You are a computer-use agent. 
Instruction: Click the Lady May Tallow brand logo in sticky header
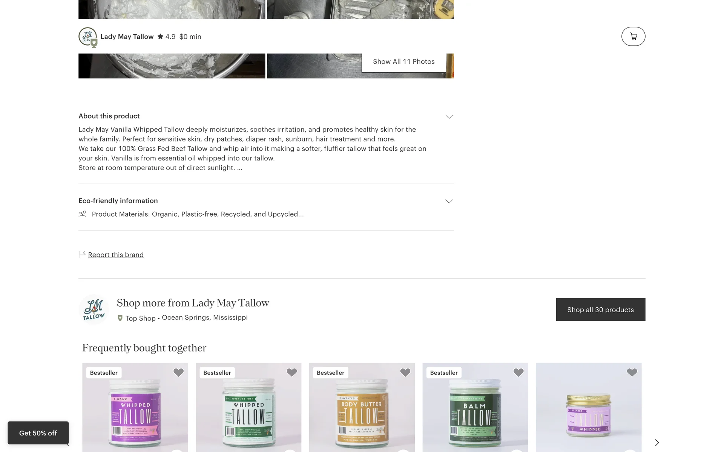click(x=88, y=37)
